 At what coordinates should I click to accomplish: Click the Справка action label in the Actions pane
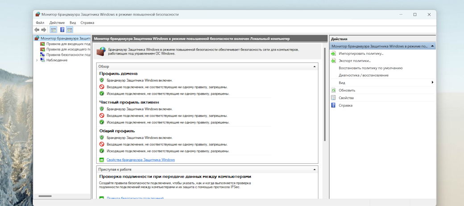(346, 105)
